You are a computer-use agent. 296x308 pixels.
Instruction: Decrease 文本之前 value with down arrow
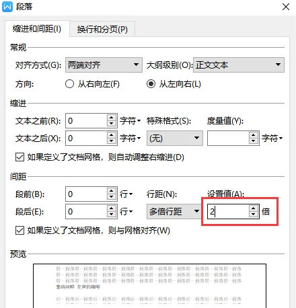pos(112,124)
